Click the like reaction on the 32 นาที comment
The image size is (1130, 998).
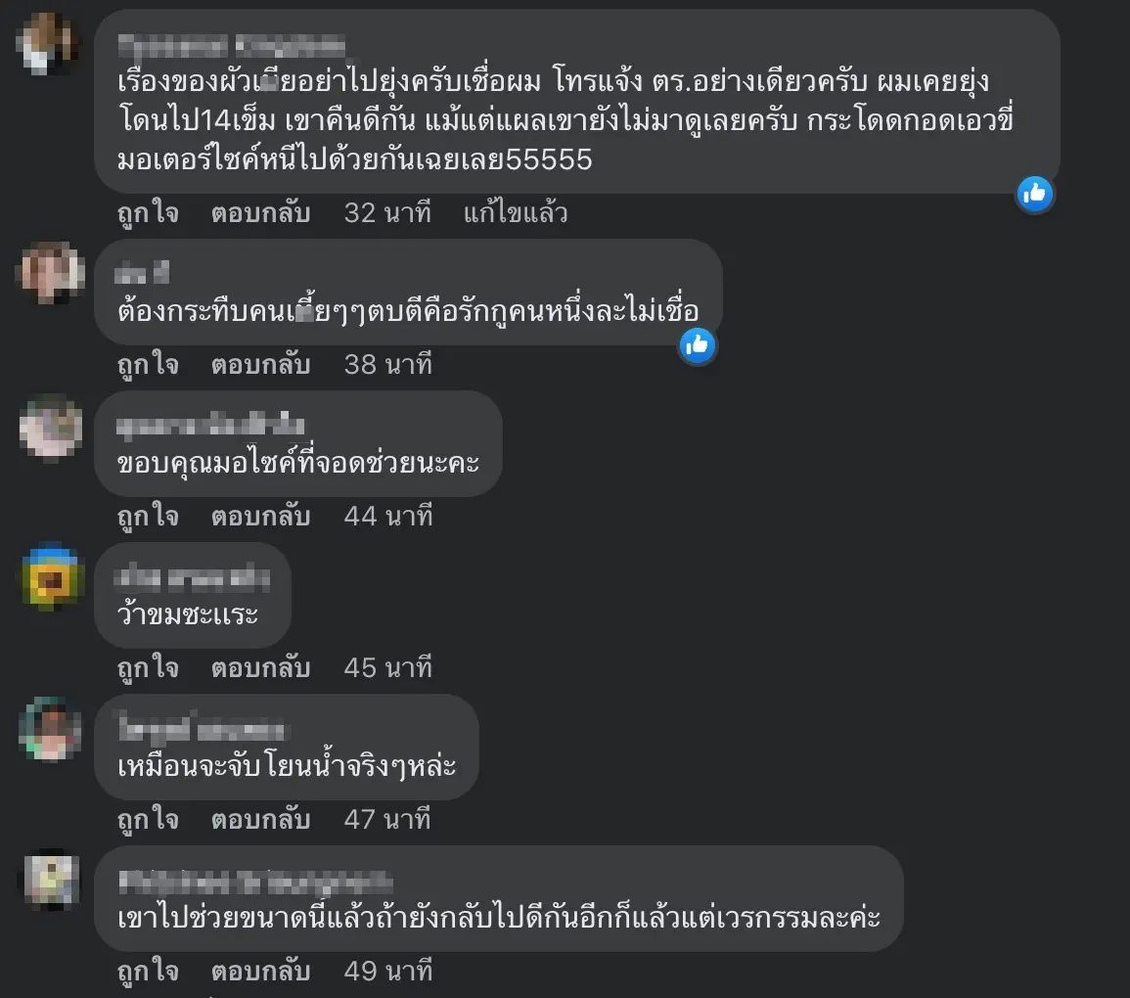point(1035,193)
